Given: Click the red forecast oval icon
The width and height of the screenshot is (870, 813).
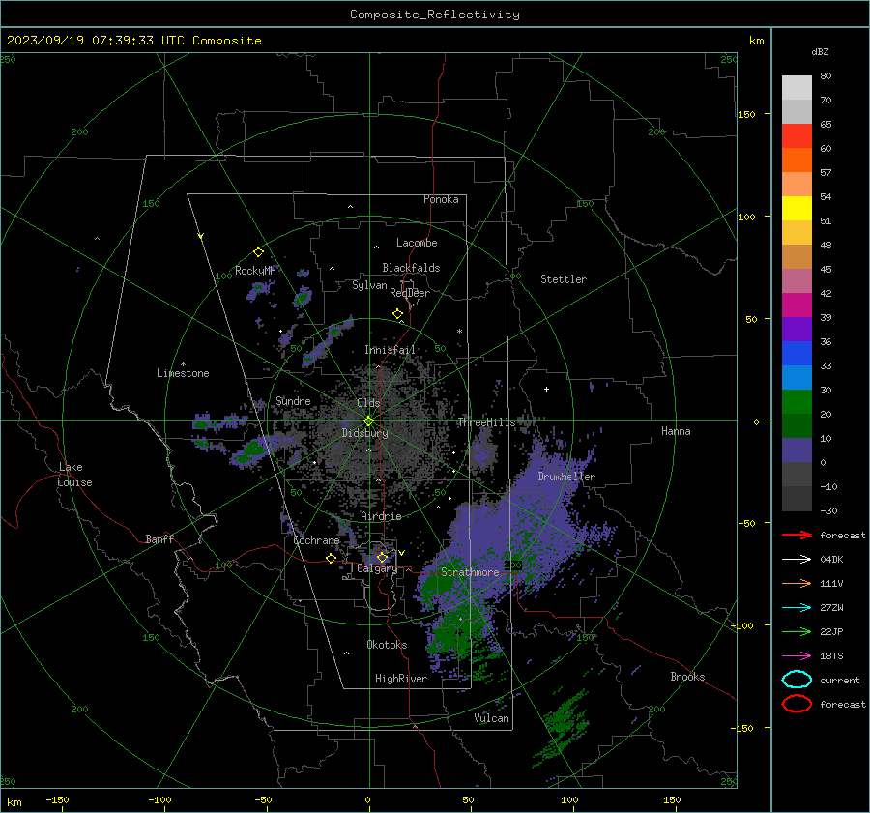Looking at the screenshot, I should [797, 704].
